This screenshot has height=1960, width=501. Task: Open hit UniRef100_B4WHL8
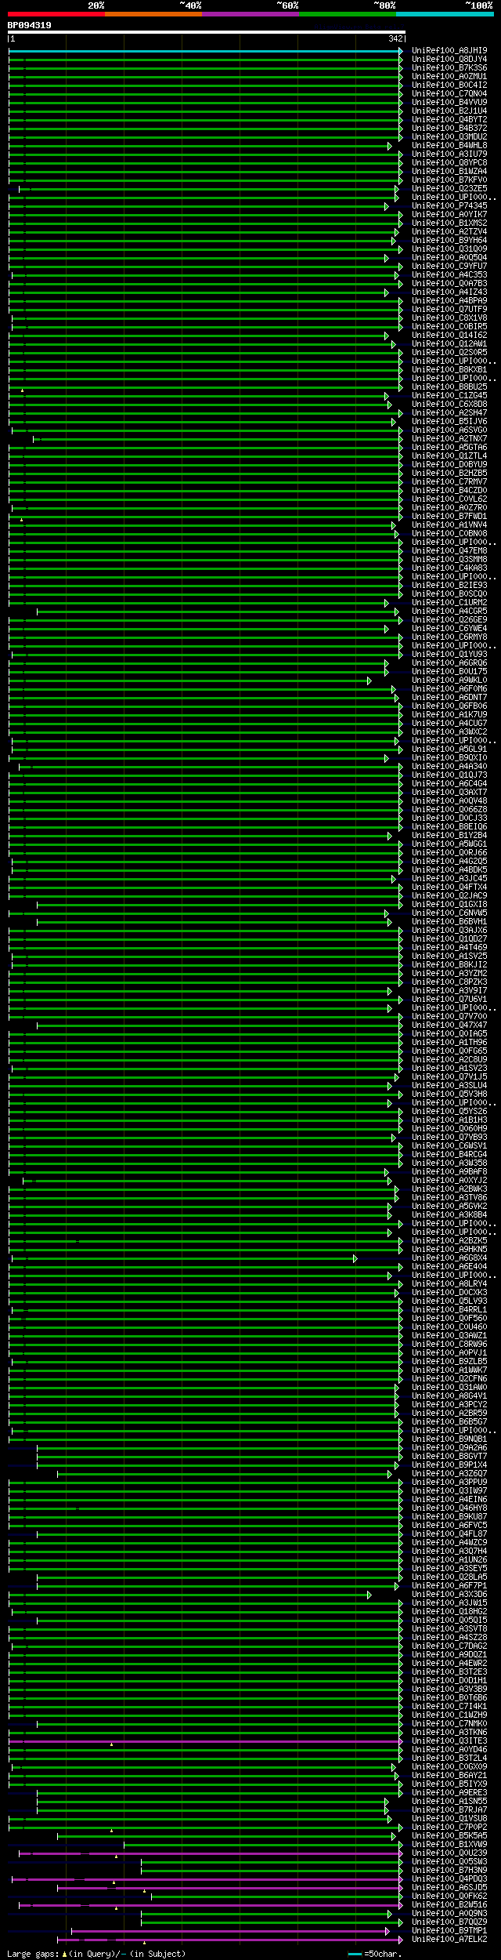click(x=449, y=146)
